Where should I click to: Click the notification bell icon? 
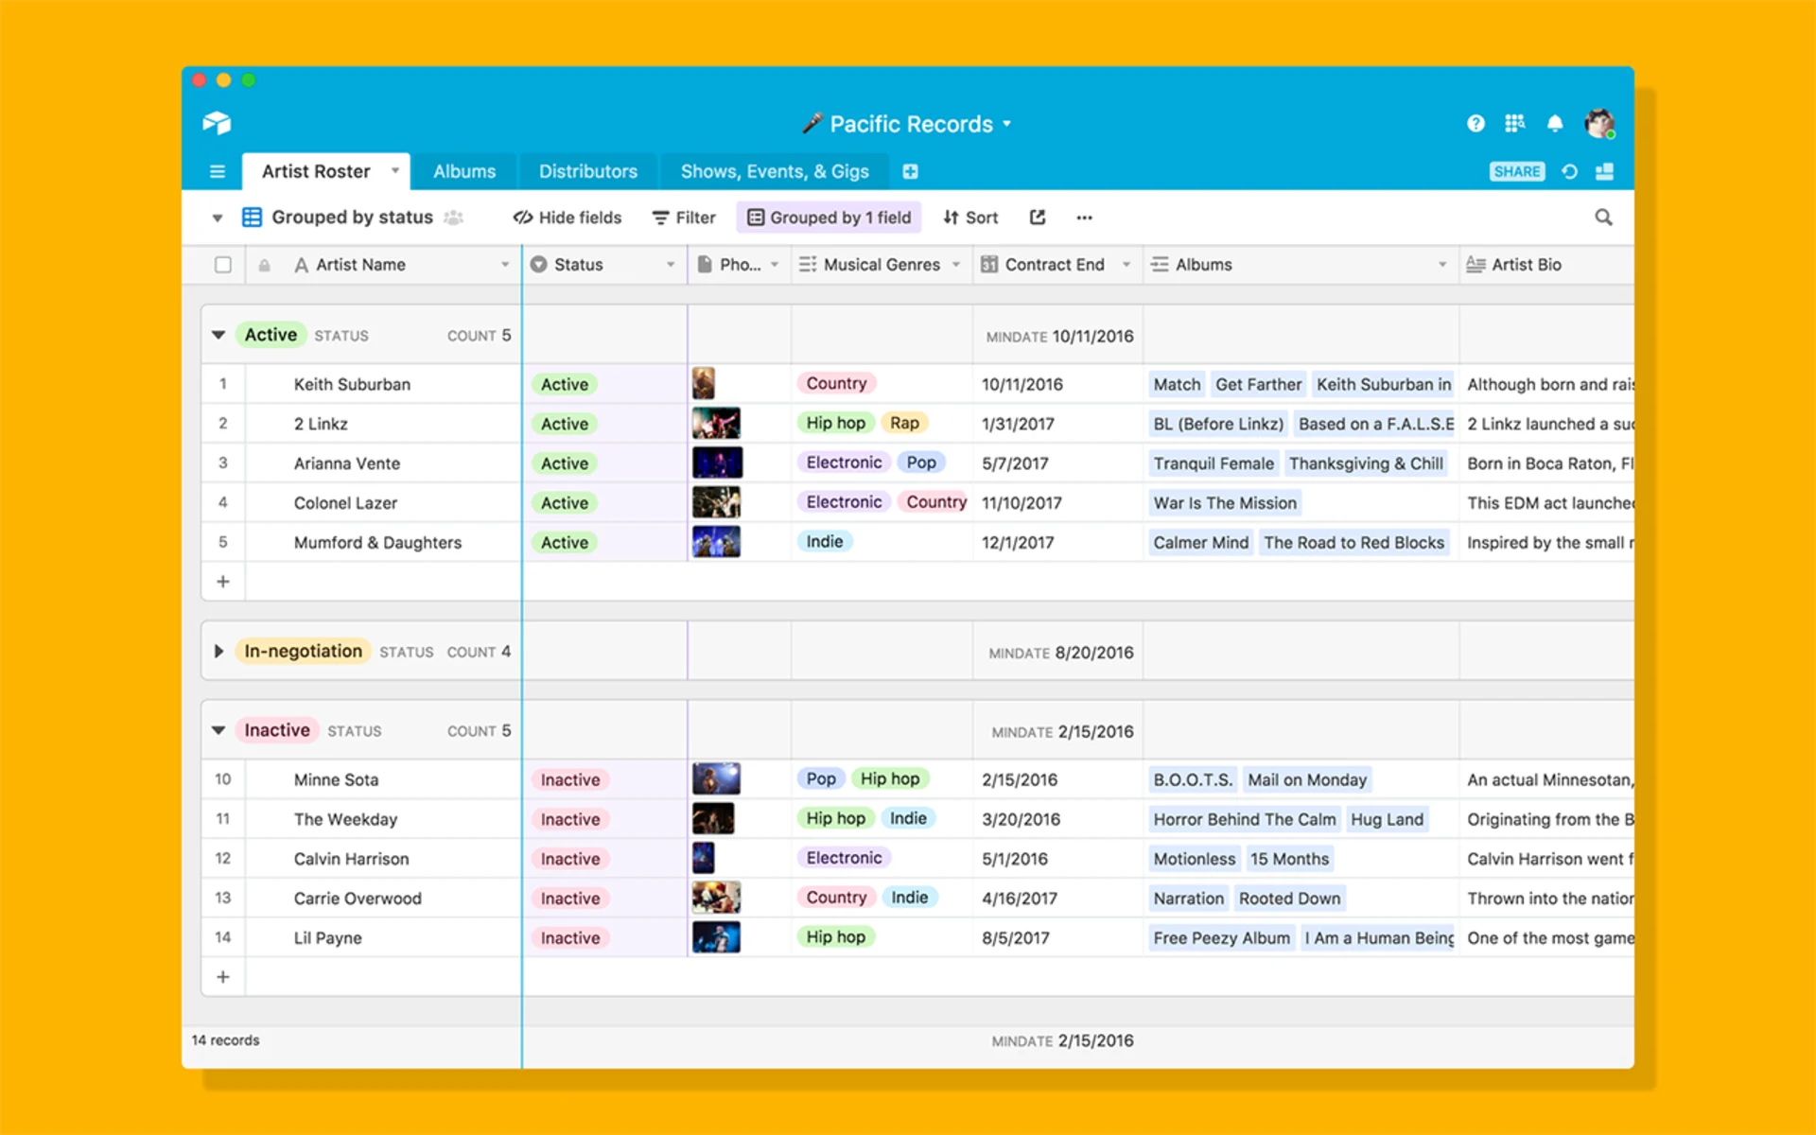point(1555,123)
